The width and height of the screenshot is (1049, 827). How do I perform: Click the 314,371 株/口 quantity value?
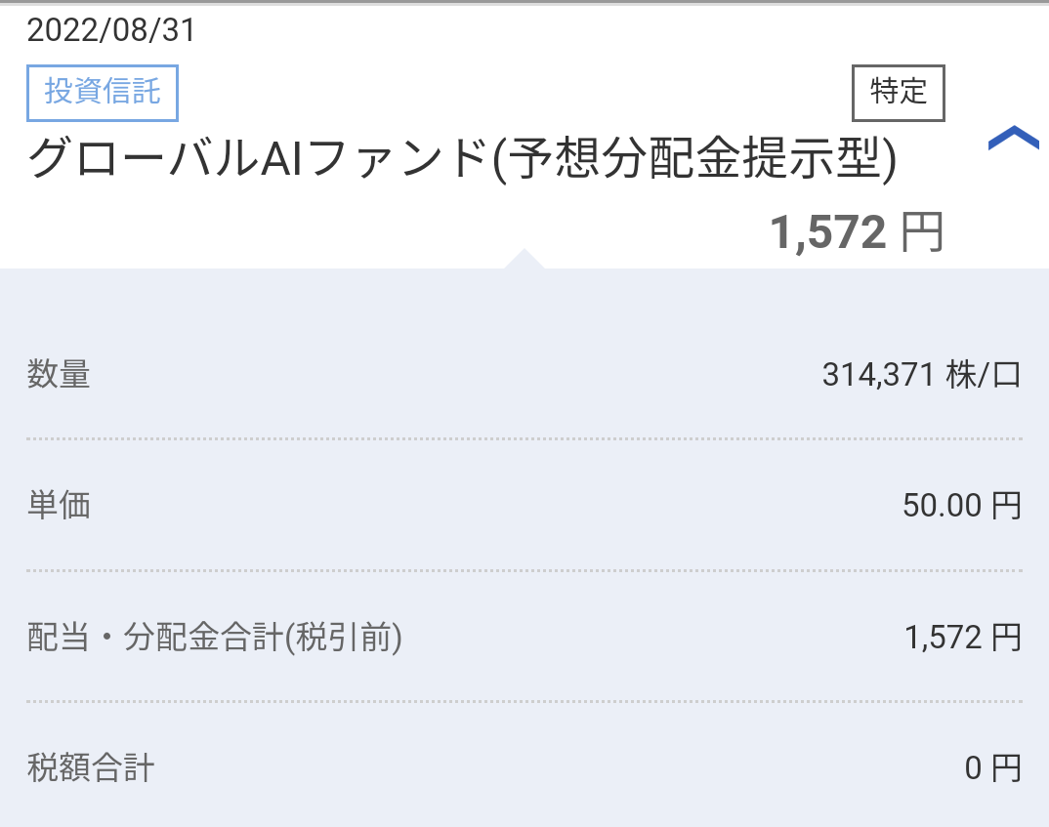(921, 375)
